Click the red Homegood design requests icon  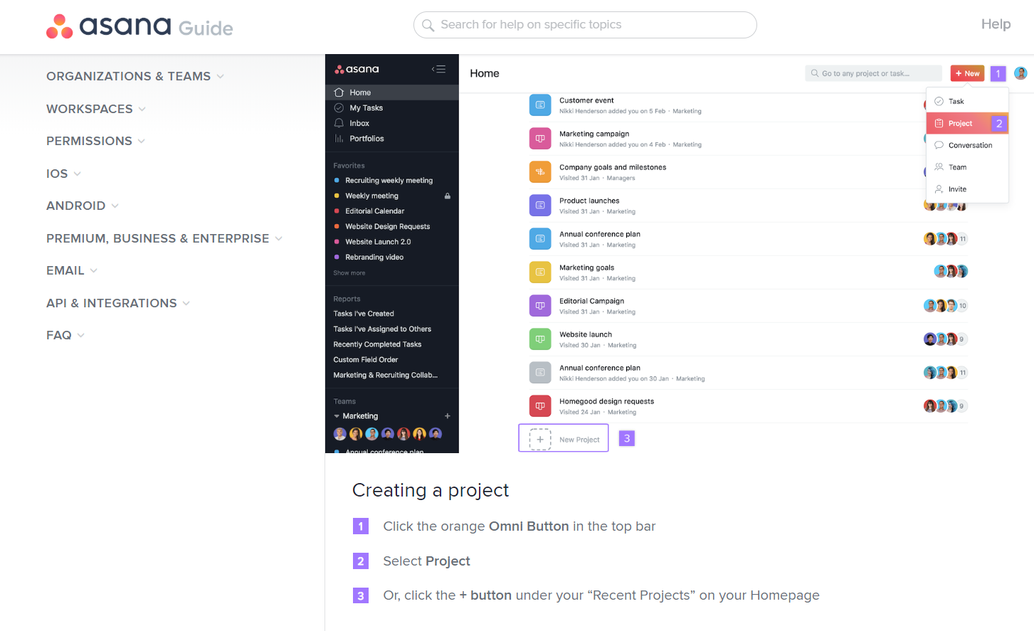pos(540,406)
